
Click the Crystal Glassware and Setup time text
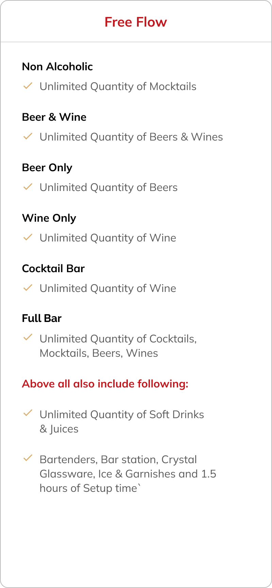click(x=128, y=474)
